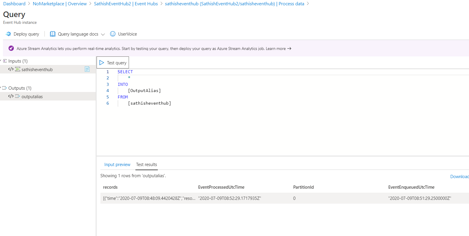Viewport: 469px width, 236px height.
Task: Click the code icon beside outputalias
Action: coord(11,96)
